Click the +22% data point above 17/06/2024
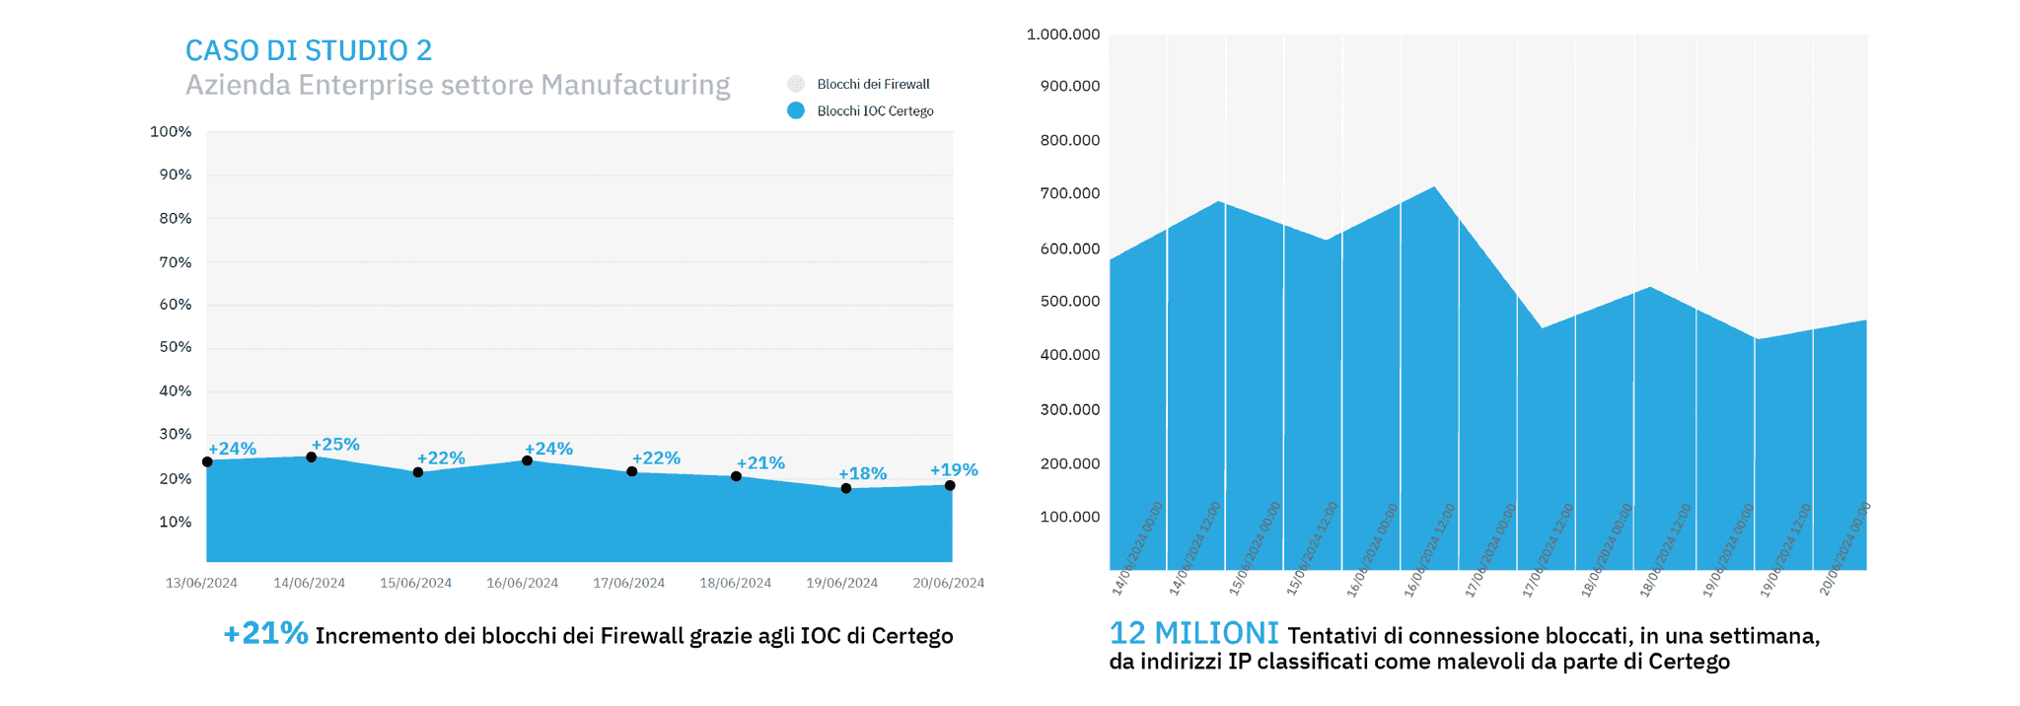The image size is (2020, 706). click(x=632, y=471)
